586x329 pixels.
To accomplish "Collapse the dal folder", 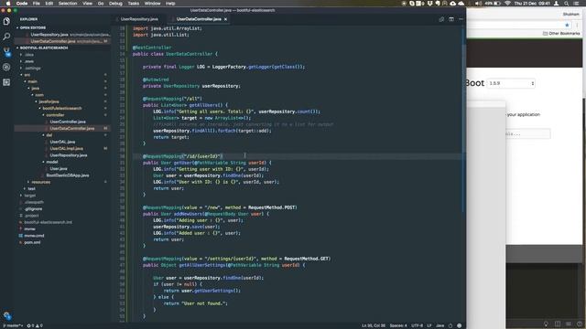I will pyautogui.click(x=49, y=135).
